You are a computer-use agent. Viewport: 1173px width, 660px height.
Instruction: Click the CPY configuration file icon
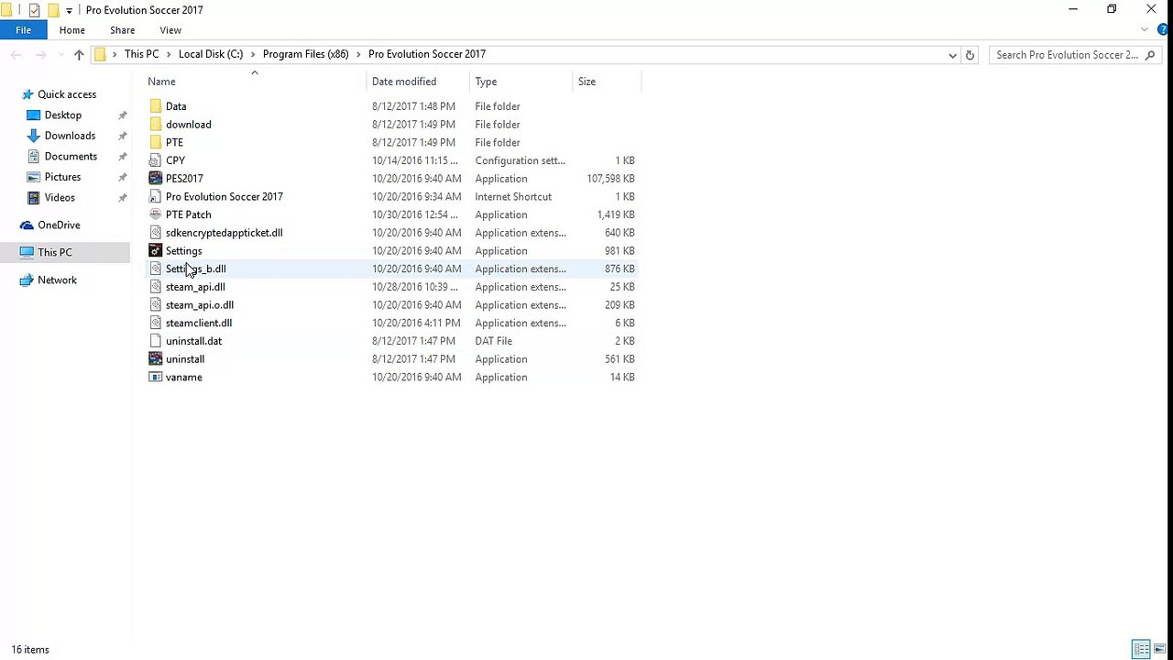click(156, 160)
